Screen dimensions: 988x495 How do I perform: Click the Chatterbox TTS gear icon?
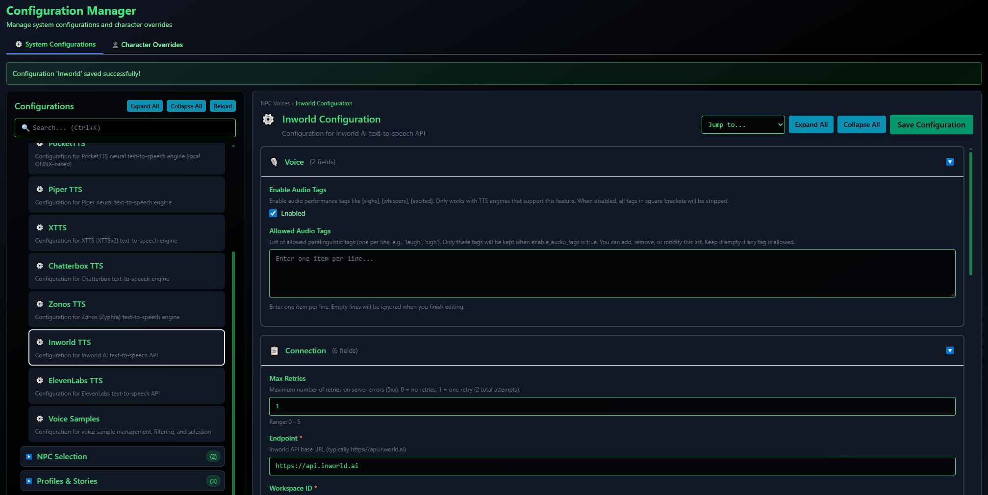point(40,266)
